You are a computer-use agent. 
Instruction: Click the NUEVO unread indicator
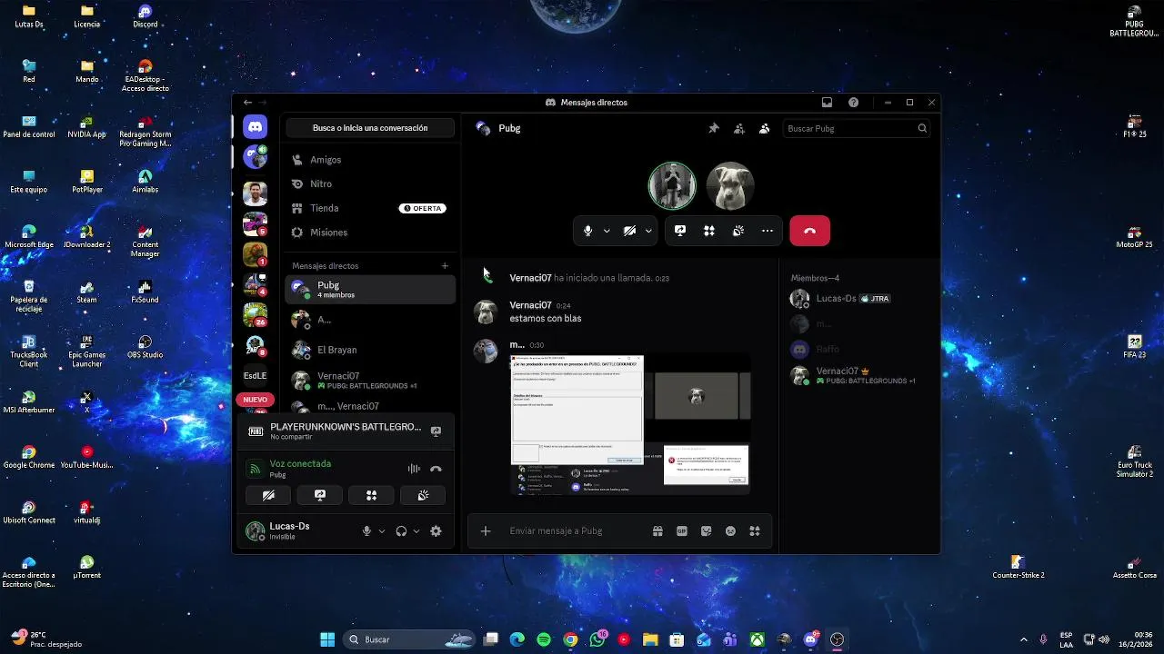coord(256,400)
